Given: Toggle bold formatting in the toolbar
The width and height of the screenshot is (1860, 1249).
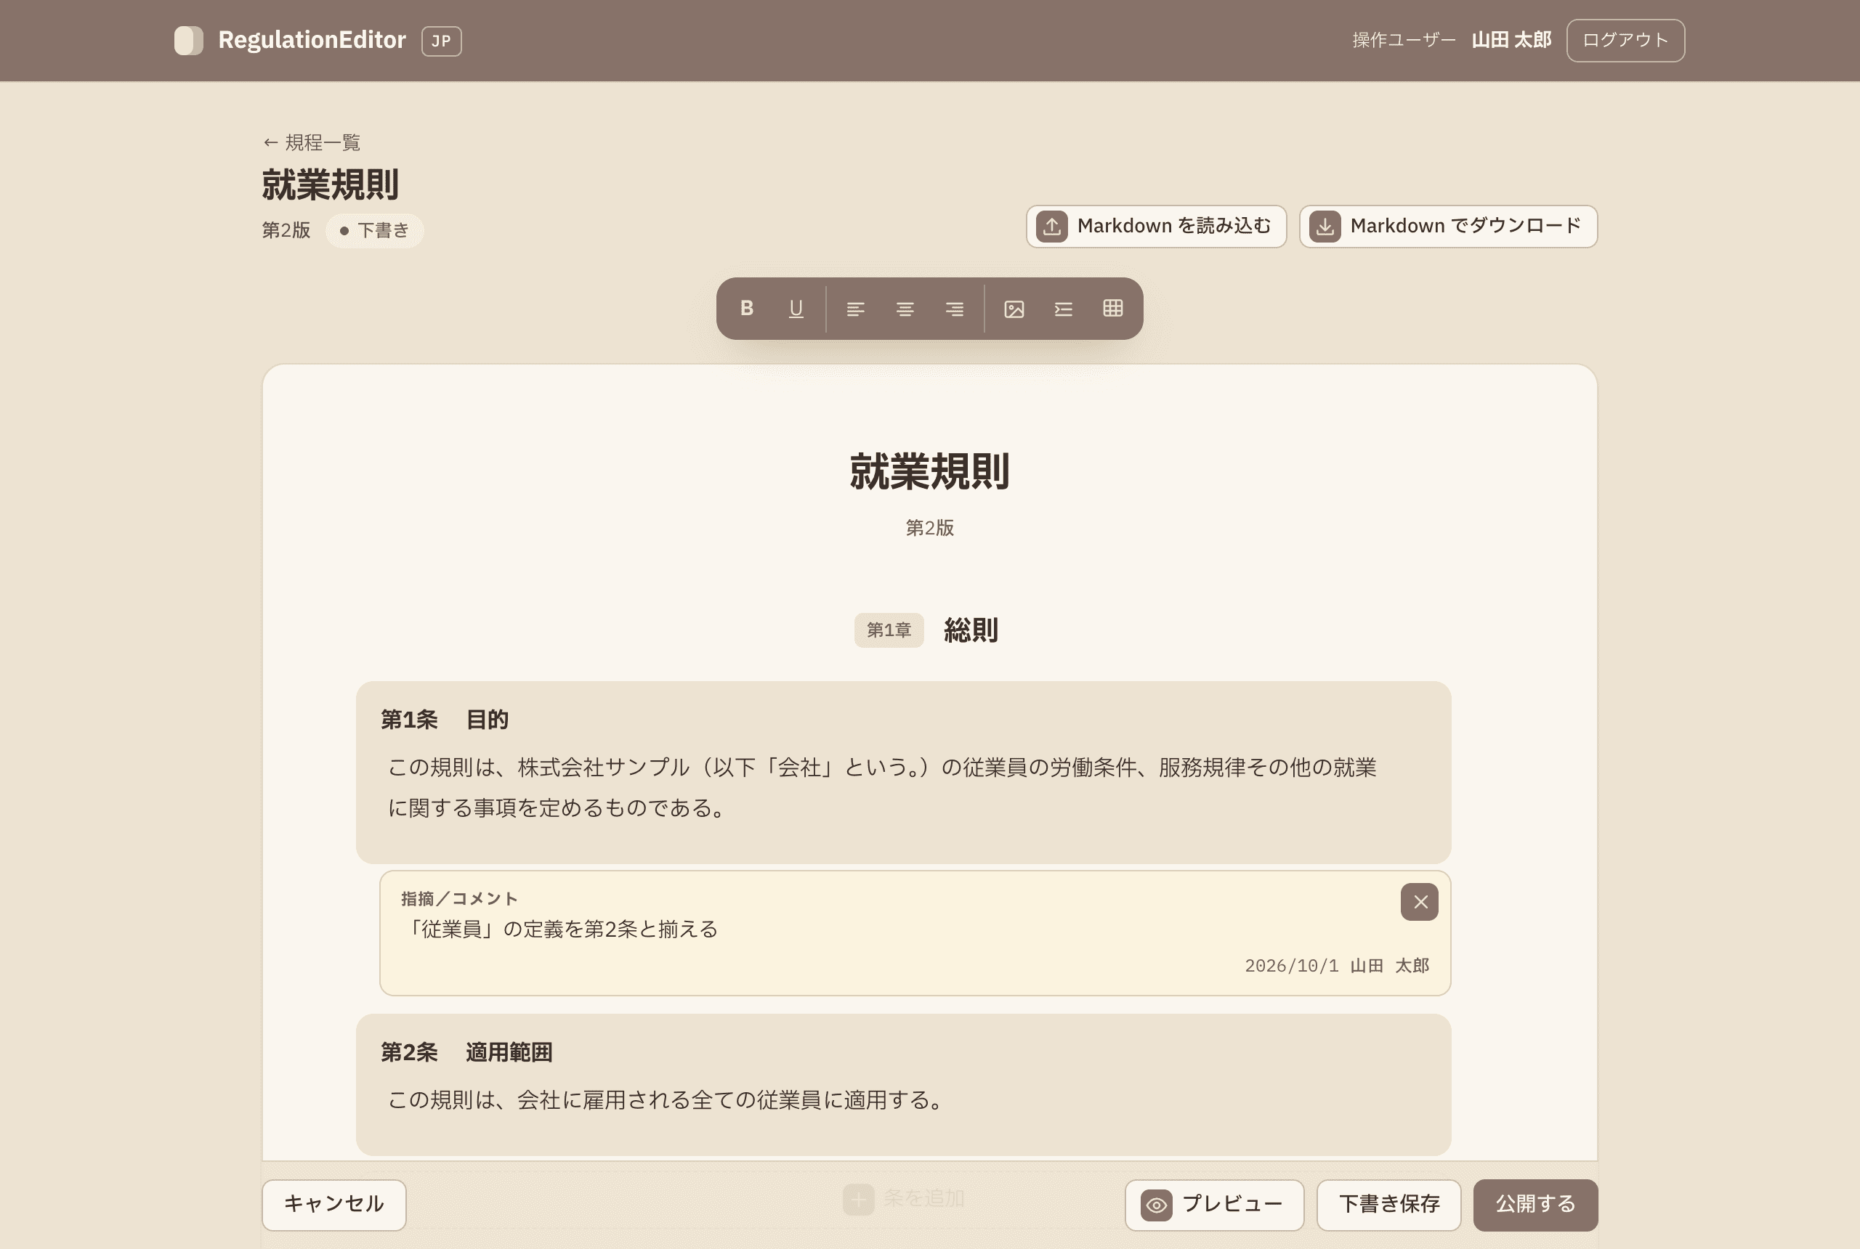Looking at the screenshot, I should pos(747,309).
